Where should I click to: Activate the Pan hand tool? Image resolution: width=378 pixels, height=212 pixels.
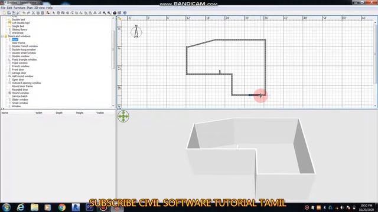coord(58,13)
